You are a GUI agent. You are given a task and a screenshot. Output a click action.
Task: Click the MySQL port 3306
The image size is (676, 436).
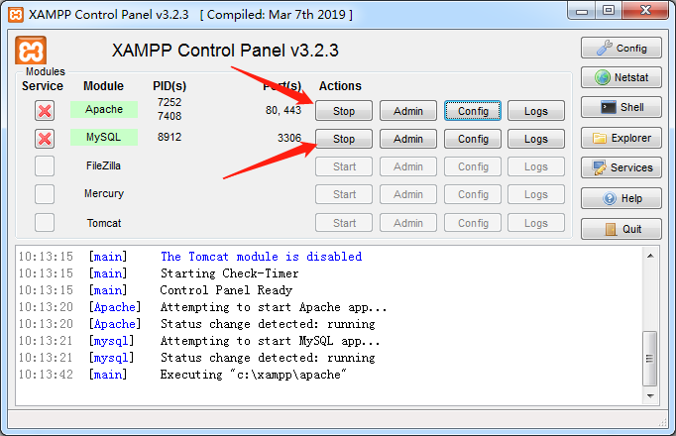289,138
